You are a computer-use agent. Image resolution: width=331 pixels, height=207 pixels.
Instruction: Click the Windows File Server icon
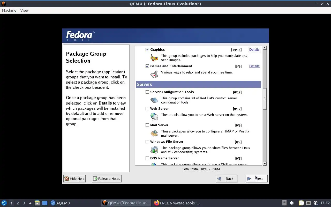(x=154, y=150)
